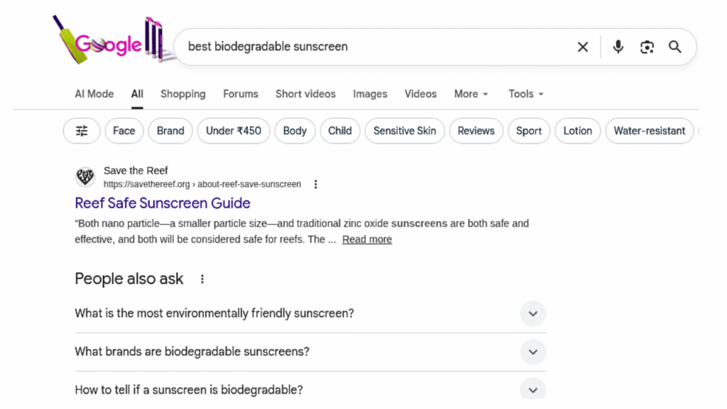Screen dimensions: 727x409
Task: Click the search magnifying glass icon
Action: (x=674, y=47)
